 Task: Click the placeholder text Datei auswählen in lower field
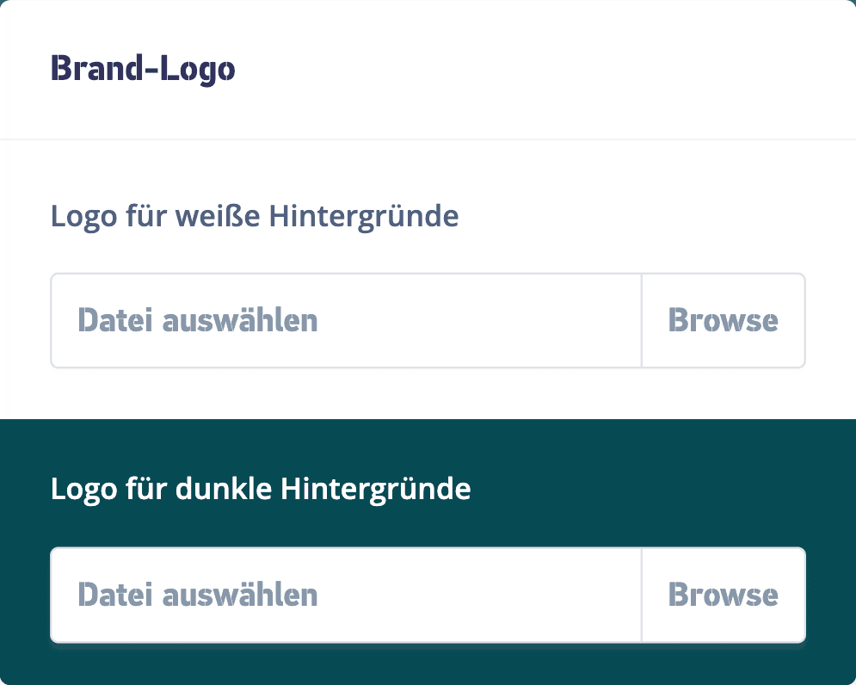coord(197,594)
